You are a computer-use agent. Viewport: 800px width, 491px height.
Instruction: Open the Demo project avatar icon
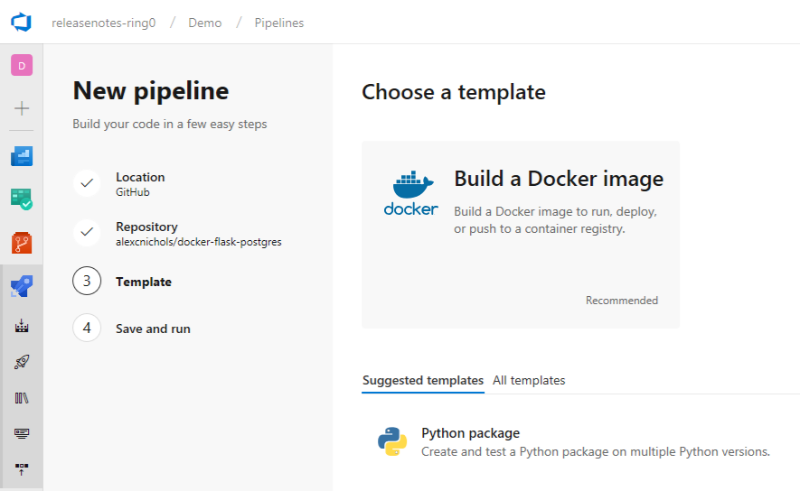coord(22,65)
